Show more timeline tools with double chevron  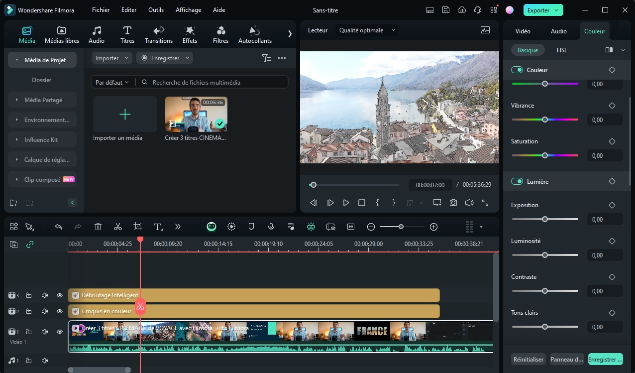click(x=178, y=227)
